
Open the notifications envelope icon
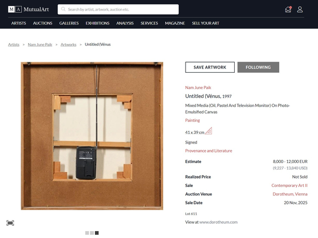coord(288,9)
